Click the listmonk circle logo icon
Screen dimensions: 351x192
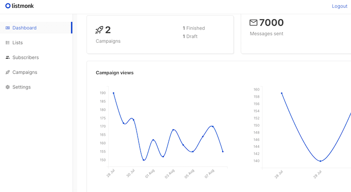(8, 6)
